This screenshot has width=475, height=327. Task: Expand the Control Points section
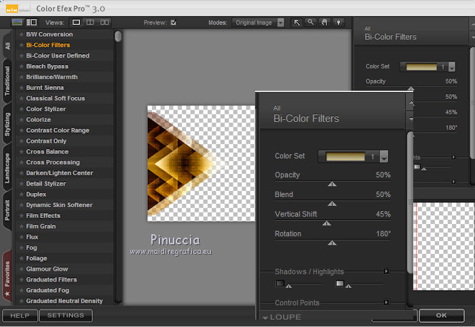pyautogui.click(x=387, y=303)
